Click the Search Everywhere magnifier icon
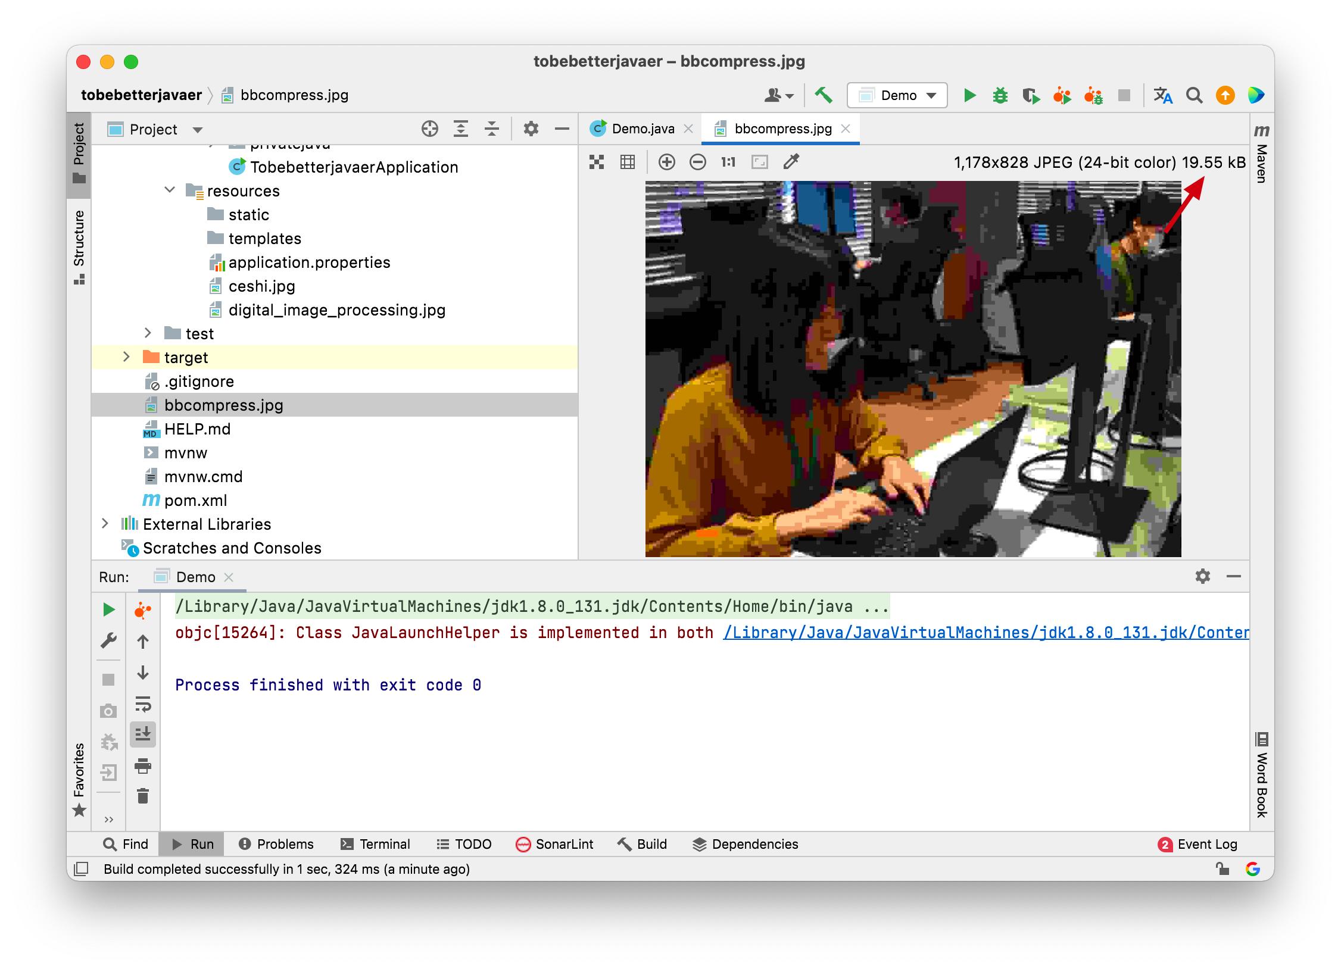This screenshot has width=1341, height=969. (x=1194, y=95)
